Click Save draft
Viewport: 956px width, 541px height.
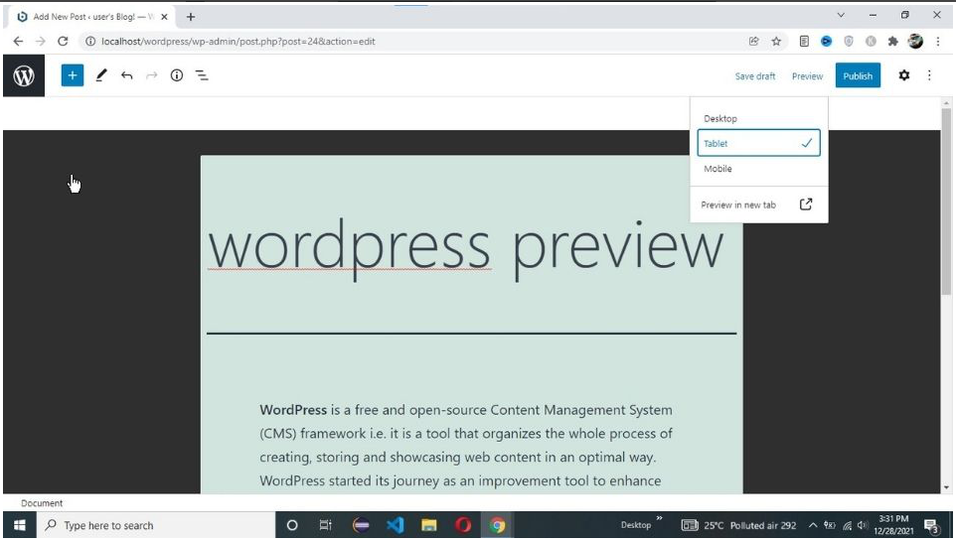[755, 76]
